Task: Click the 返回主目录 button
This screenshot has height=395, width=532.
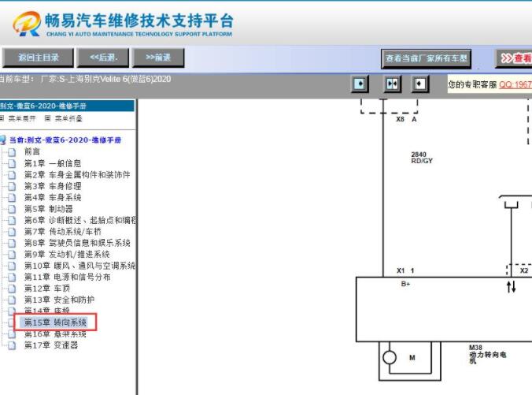Action: click(38, 58)
